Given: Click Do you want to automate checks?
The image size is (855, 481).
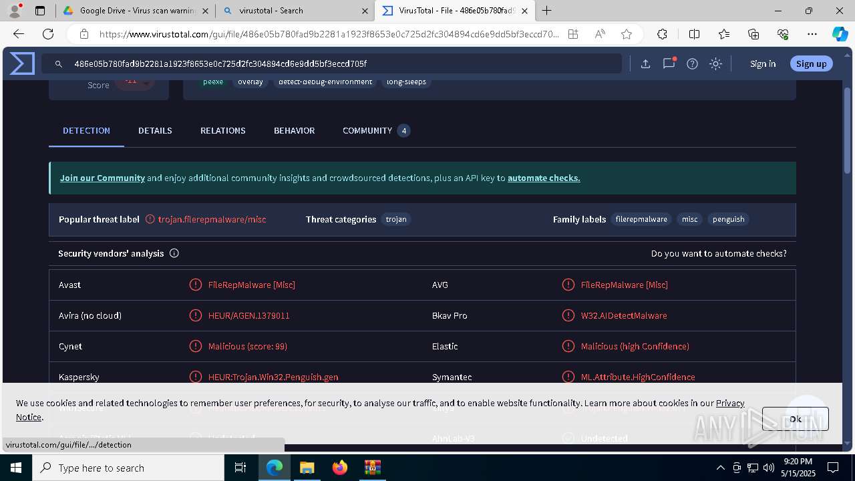Looking at the screenshot, I should 719,253.
